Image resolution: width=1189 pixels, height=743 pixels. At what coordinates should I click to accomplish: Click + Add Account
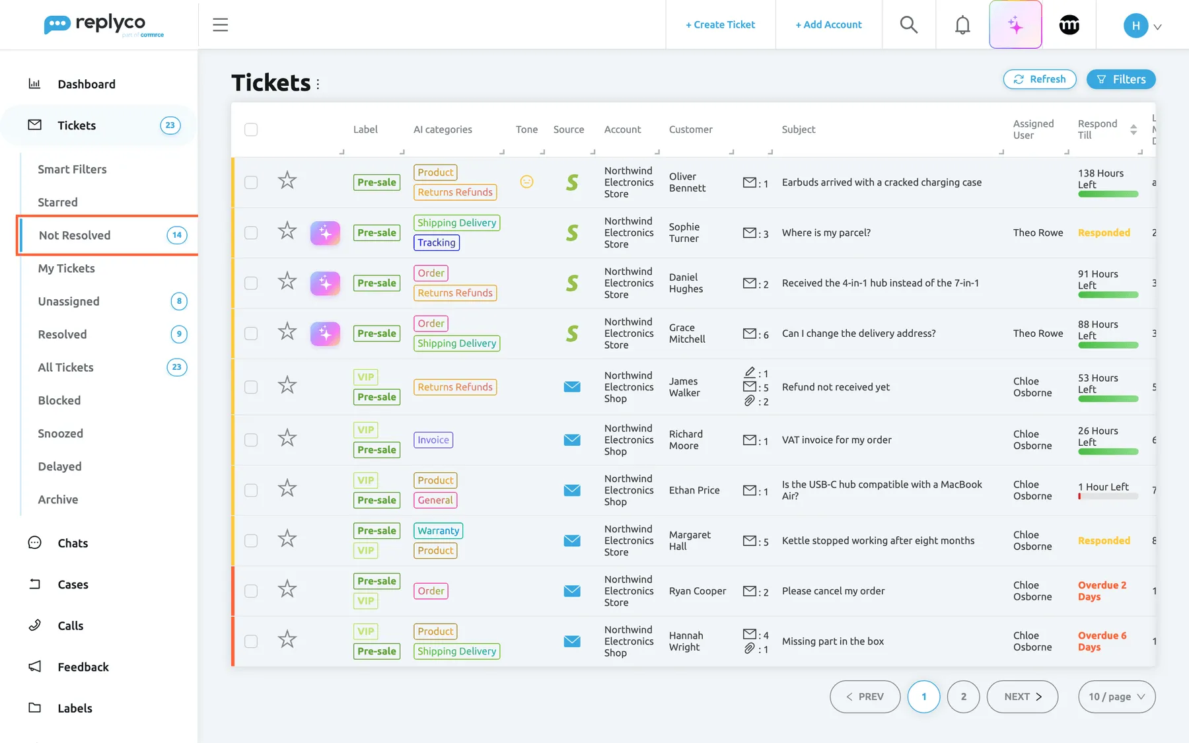point(828,24)
